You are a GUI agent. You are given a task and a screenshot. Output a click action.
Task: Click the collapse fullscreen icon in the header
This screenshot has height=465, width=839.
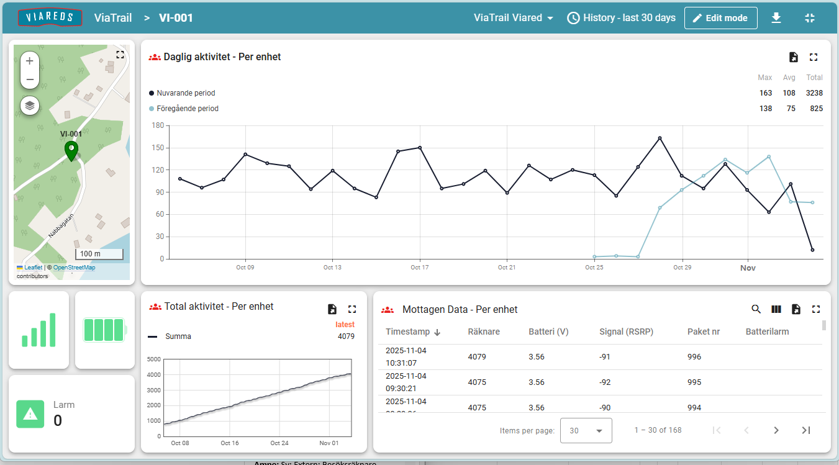coord(810,18)
